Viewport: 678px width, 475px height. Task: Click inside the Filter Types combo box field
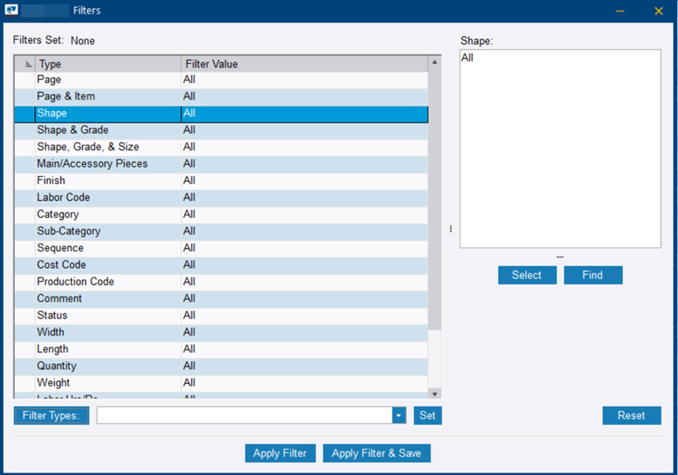(x=244, y=415)
